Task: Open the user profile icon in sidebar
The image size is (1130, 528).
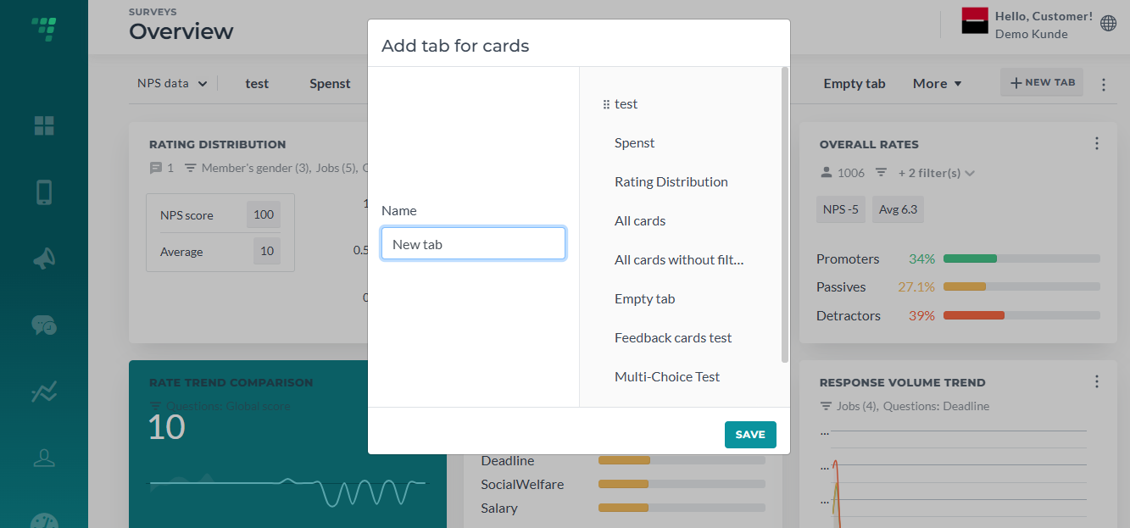Action: click(x=44, y=458)
